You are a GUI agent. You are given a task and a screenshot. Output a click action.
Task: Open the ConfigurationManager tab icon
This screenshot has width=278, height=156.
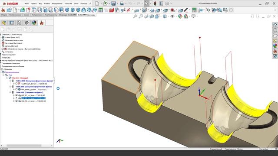[19, 23]
